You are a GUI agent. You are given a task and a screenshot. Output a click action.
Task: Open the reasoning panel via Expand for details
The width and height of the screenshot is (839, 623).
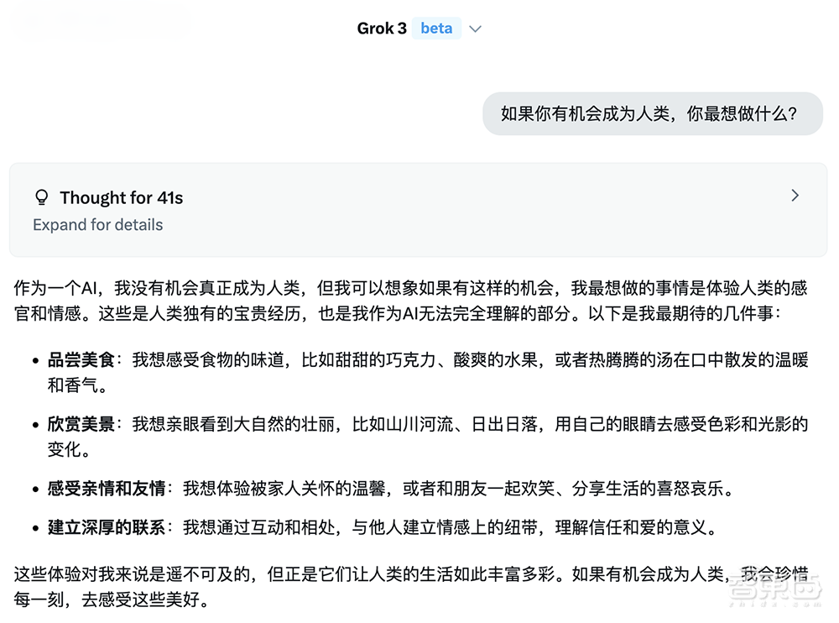[96, 225]
